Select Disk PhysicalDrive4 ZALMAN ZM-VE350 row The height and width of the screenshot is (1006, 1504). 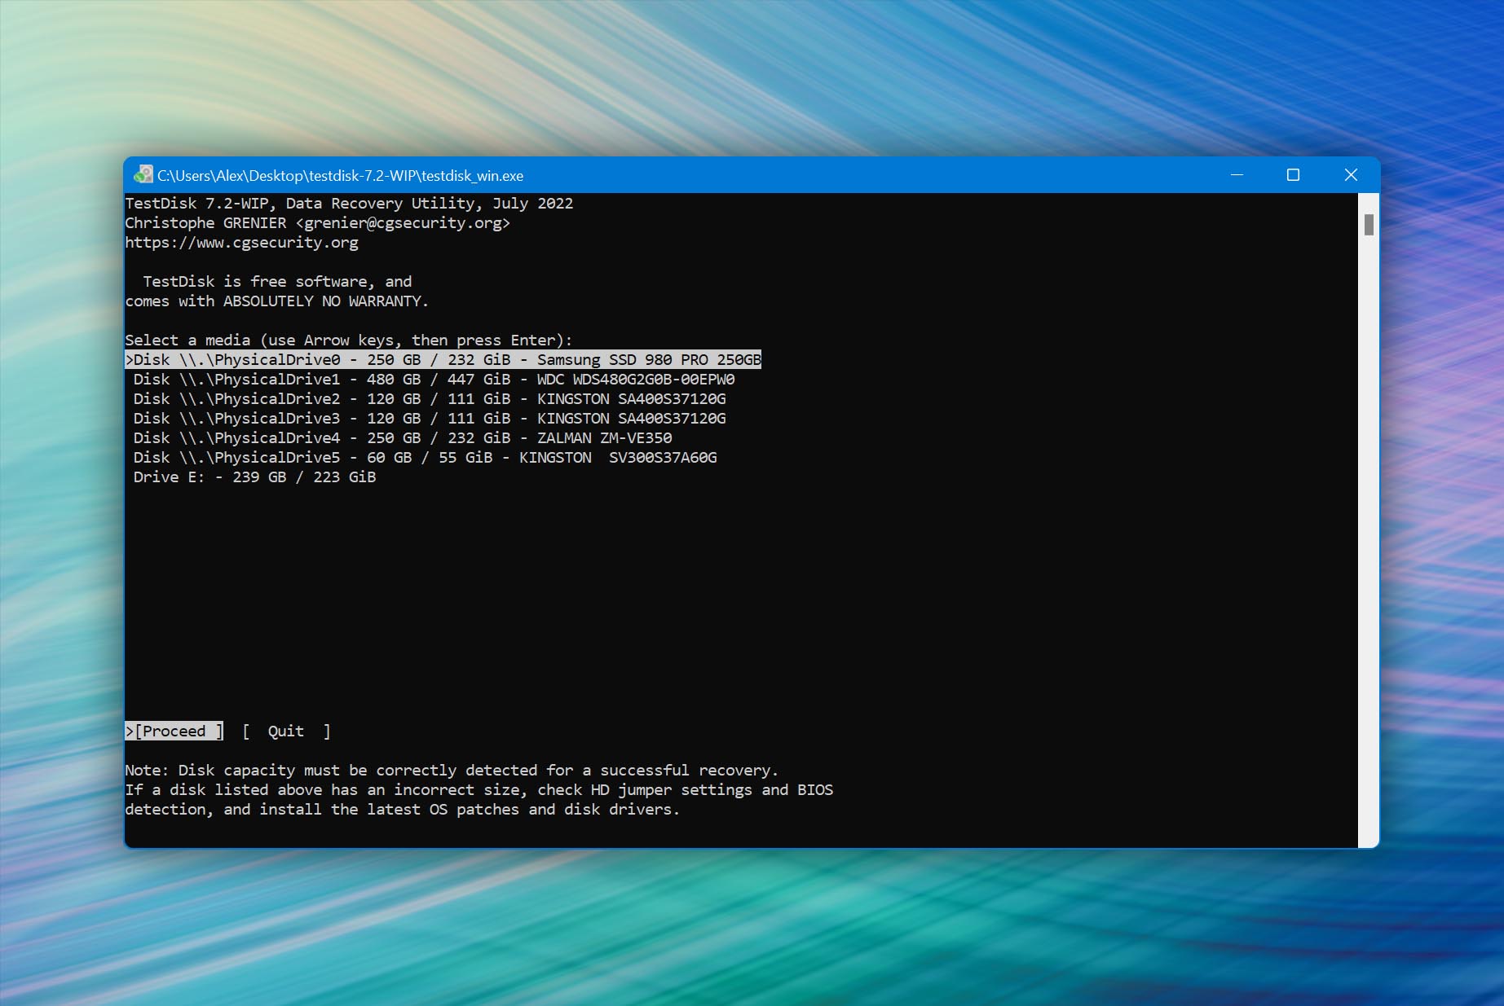(x=403, y=437)
